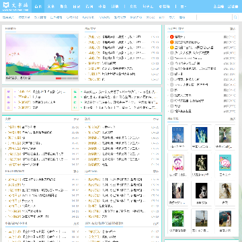The width and height of the screenshot is (242, 242).
Task: Open the green leaves book cover
Action: click(x=177, y=218)
